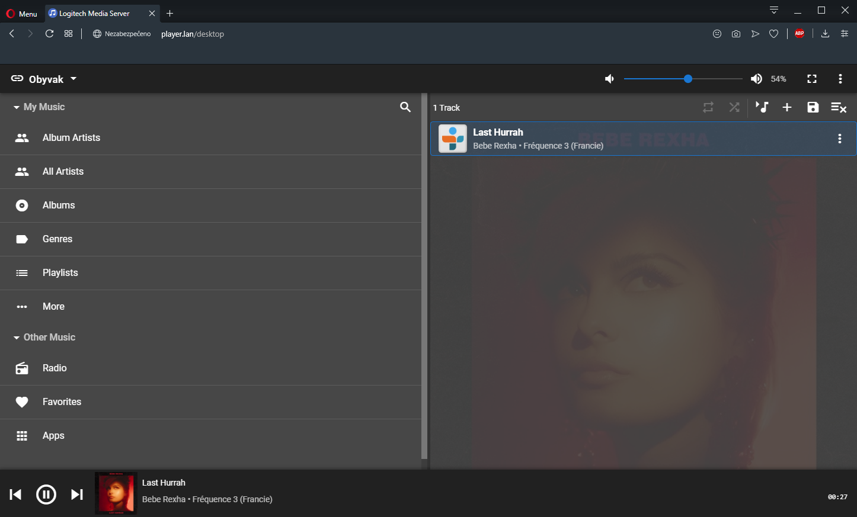Click the Album Artists people icon
Image resolution: width=857 pixels, height=517 pixels.
22,138
